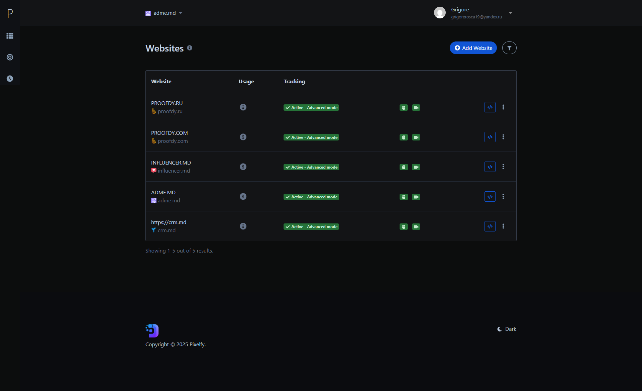The width and height of the screenshot is (642, 391).
Task: Open the code snippet button for ADME.MD
Action: coord(490,196)
